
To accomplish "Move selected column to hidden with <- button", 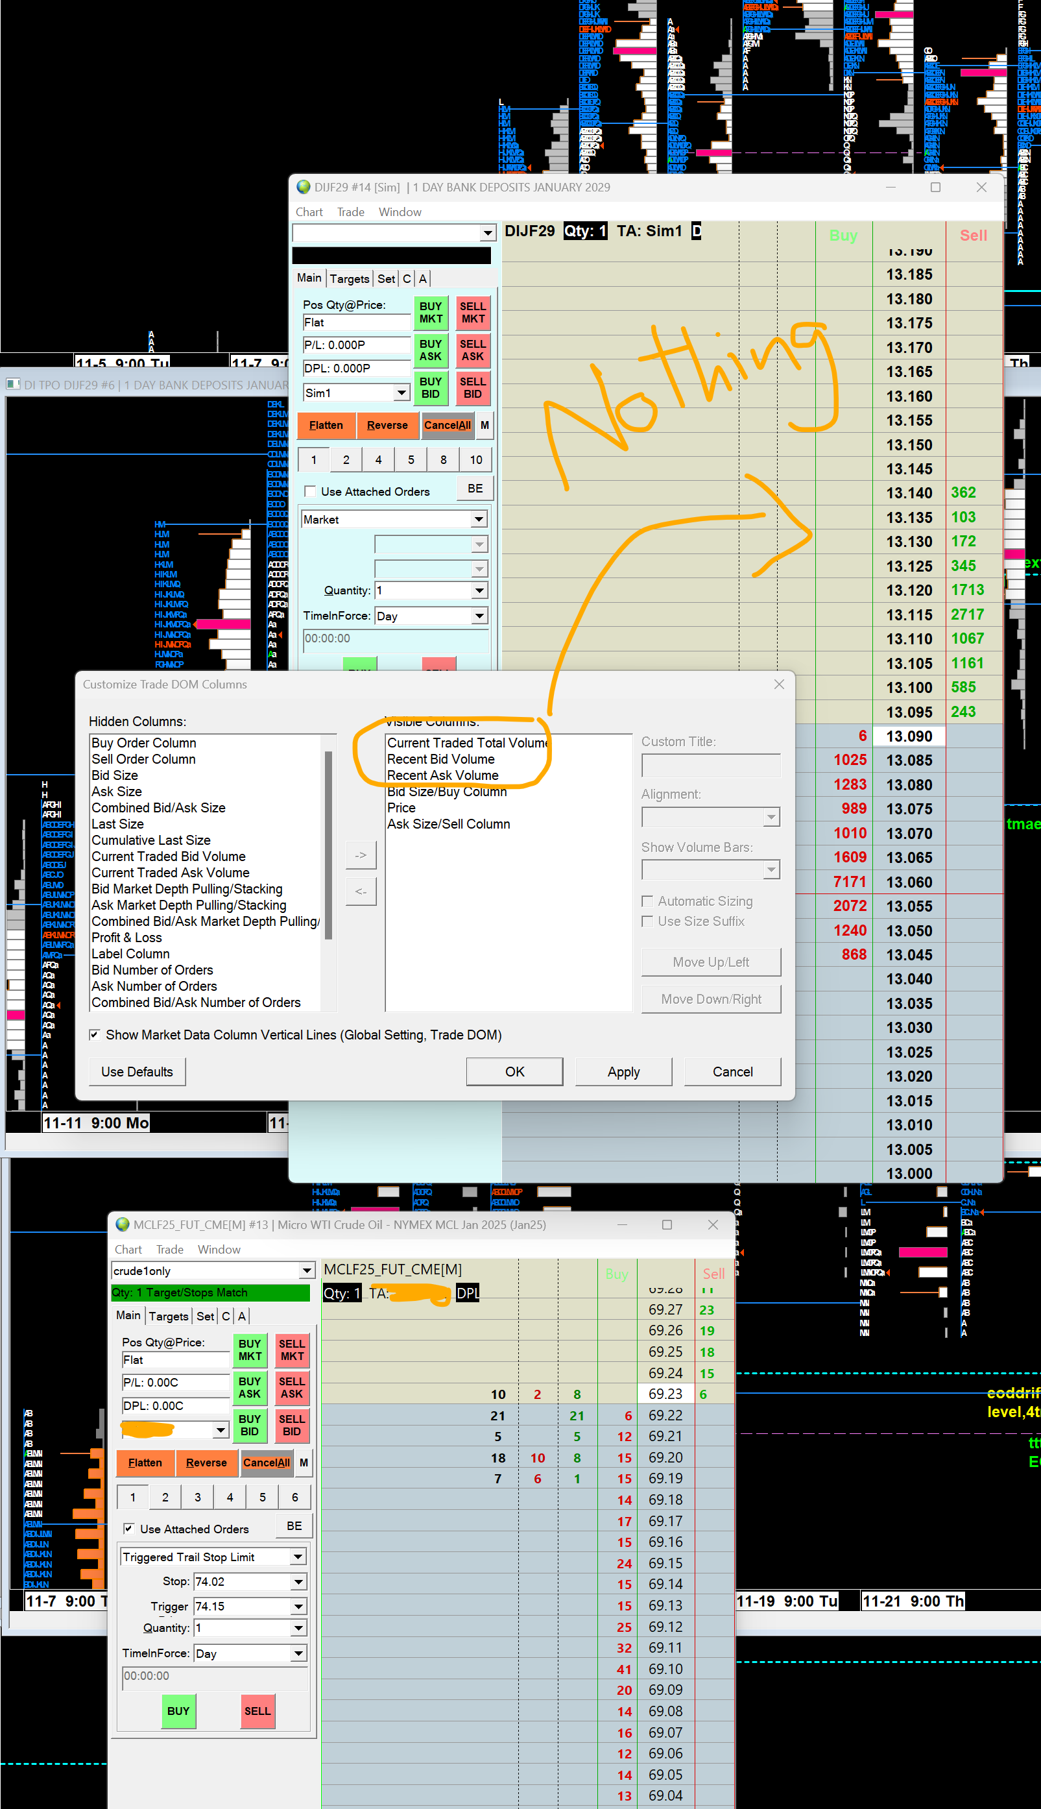I will 361,892.
